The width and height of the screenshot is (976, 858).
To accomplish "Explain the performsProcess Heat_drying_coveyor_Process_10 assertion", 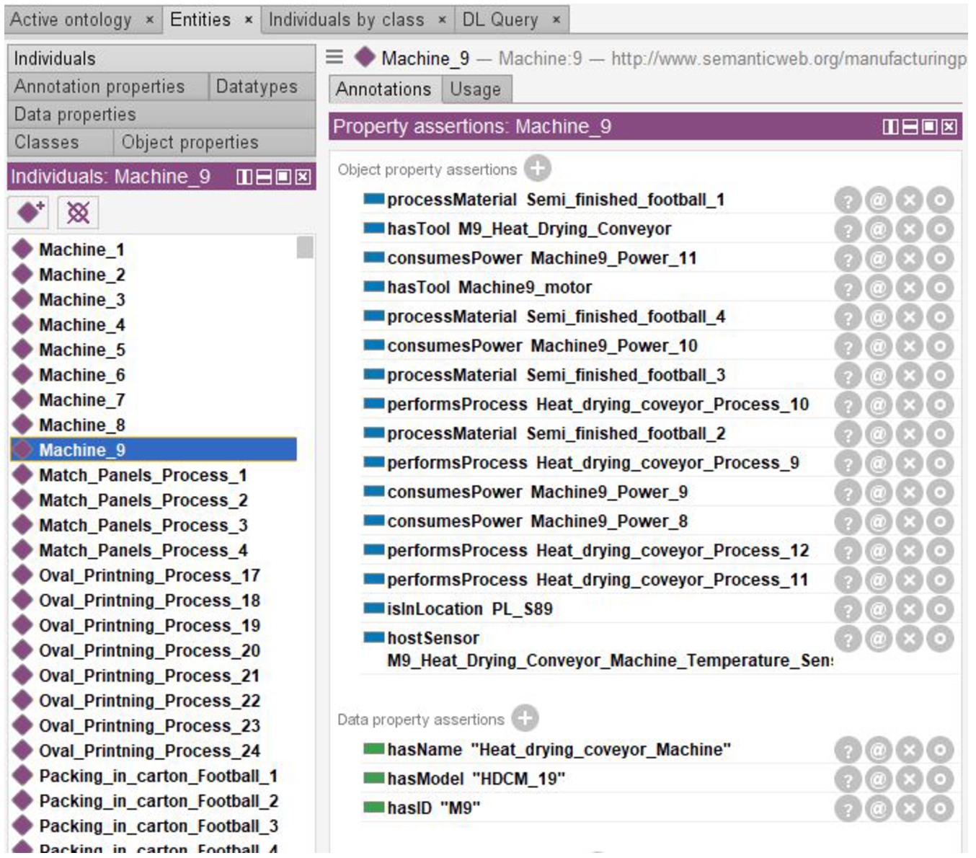I will coord(848,404).
